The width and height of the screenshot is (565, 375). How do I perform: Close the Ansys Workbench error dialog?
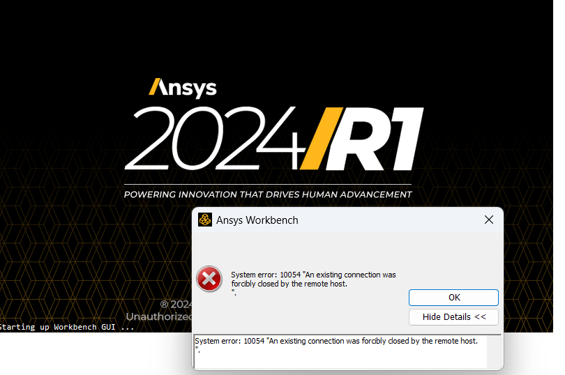(488, 220)
